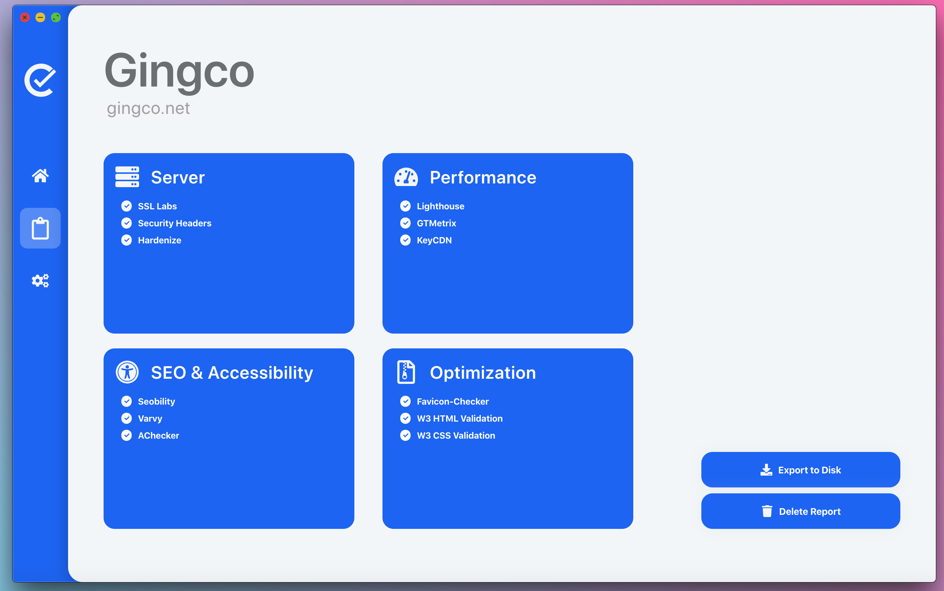Screen dimensions: 944x591
Task: Open the W3 HTML Validation result
Action: click(459, 418)
